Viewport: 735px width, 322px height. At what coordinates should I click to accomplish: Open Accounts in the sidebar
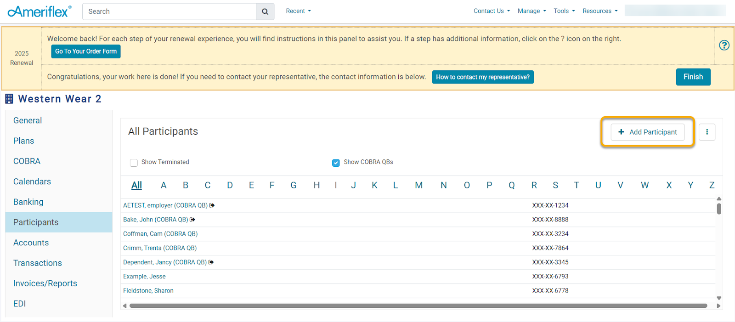[59, 243]
